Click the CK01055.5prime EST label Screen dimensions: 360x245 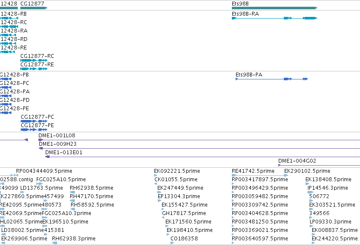click(x=176, y=180)
